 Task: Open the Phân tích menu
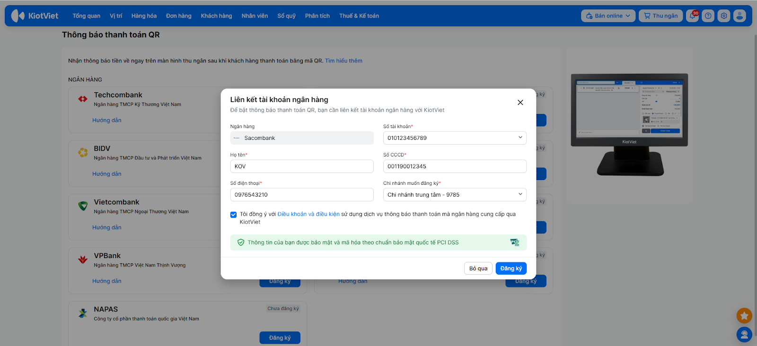[317, 16]
